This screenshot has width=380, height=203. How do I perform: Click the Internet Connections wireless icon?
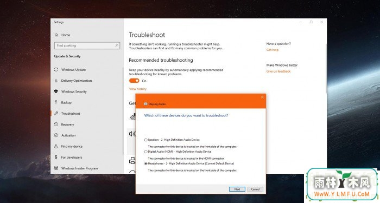pyautogui.click(x=132, y=117)
